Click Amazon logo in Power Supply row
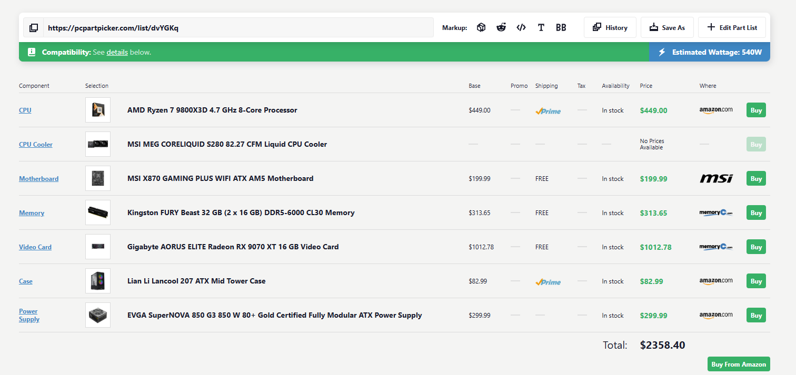 click(716, 315)
